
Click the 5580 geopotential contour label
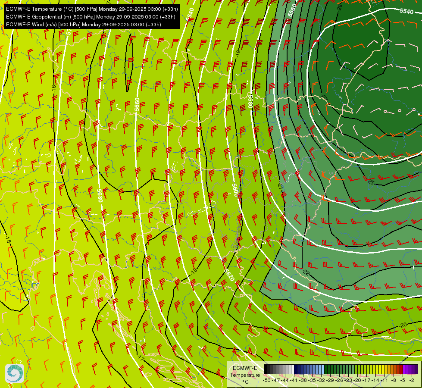[x=250, y=101]
